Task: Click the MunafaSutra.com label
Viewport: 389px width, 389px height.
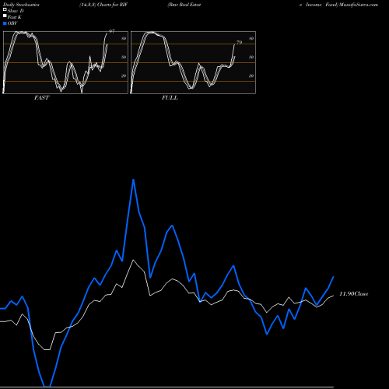Action: (x=359, y=5)
